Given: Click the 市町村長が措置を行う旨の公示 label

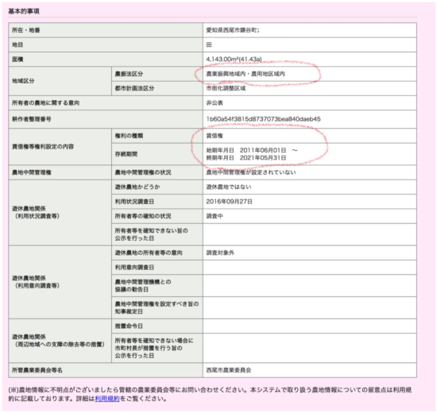Looking at the screenshot, I should [x=154, y=348].
